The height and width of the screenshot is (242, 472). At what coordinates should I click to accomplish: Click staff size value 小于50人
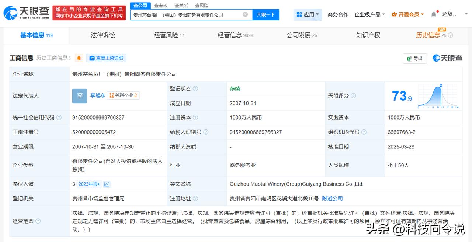pyautogui.click(x=398, y=165)
